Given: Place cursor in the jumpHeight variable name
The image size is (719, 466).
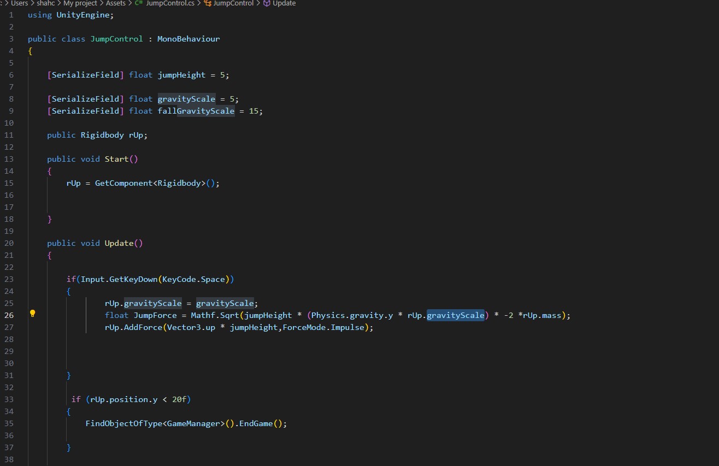Looking at the screenshot, I should pyautogui.click(x=181, y=75).
